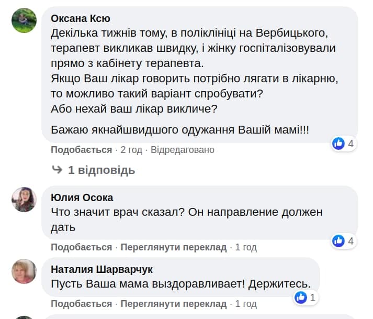Translate Наталия Шарварчук's comment with 'Переглянути переклад'
This screenshot has width=373, height=319.
click(x=174, y=304)
